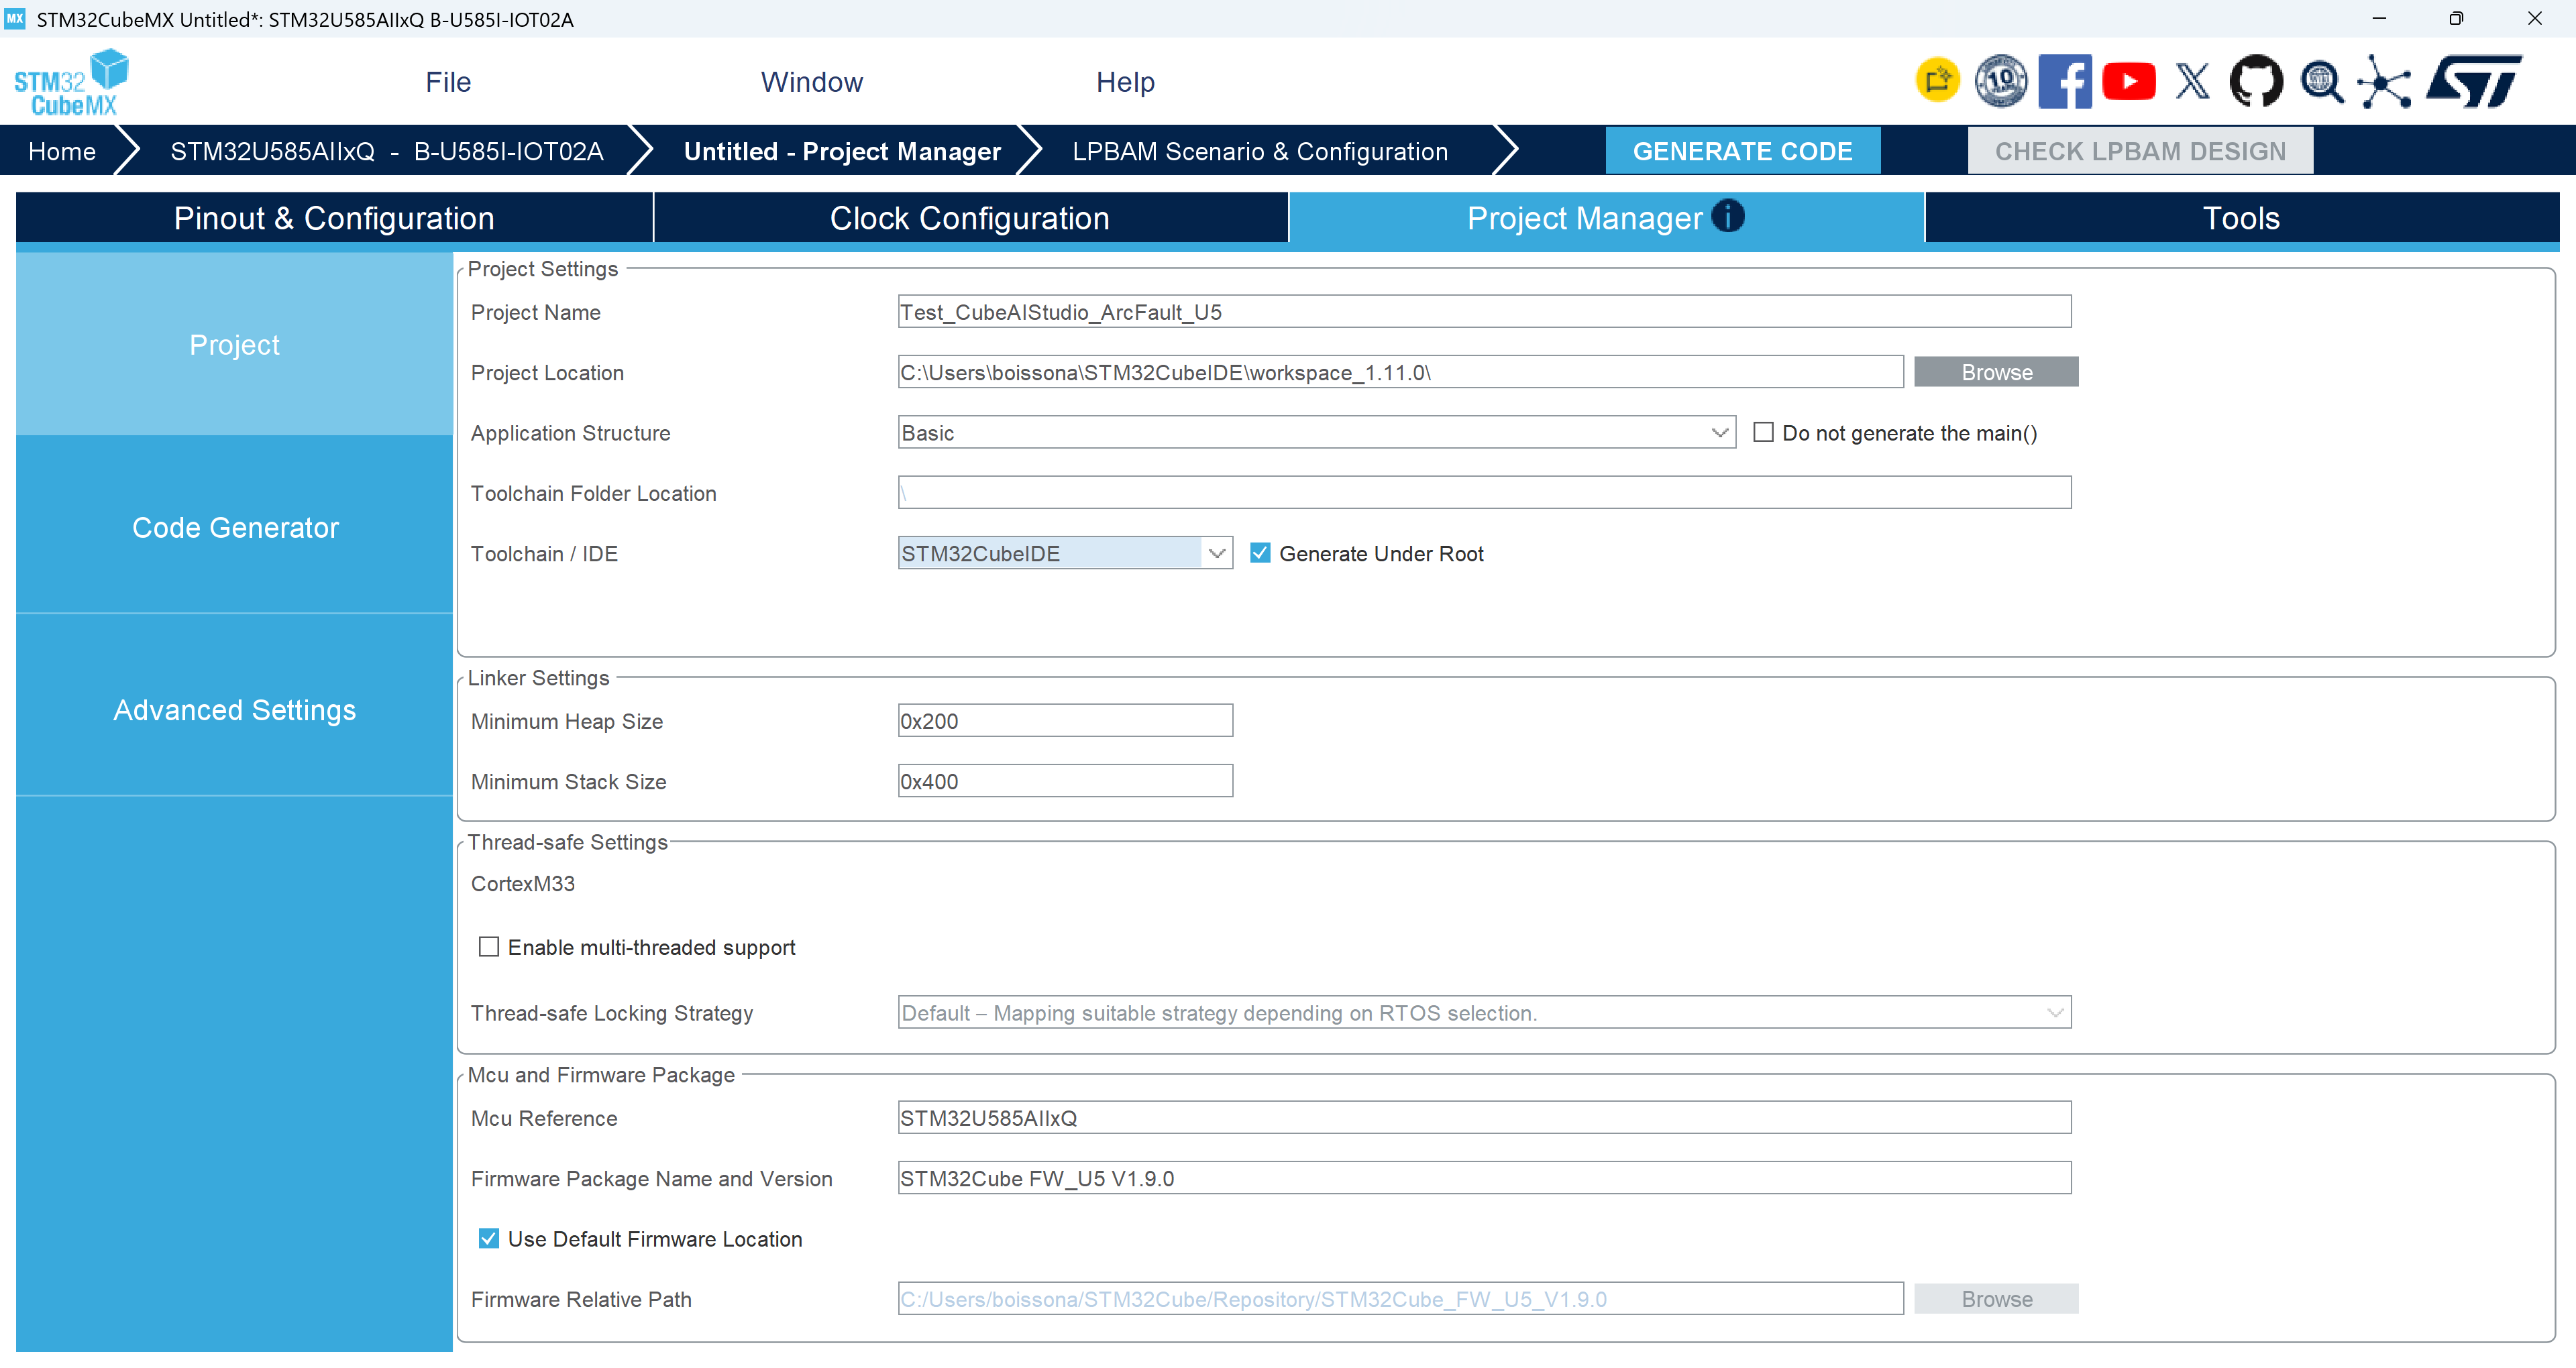Image resolution: width=2576 pixels, height=1368 pixels.
Task: Open the GitHub icon link
Action: pos(2256,81)
